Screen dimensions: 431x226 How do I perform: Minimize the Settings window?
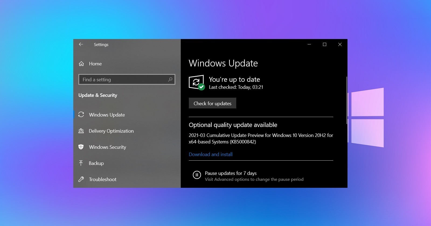coord(309,44)
